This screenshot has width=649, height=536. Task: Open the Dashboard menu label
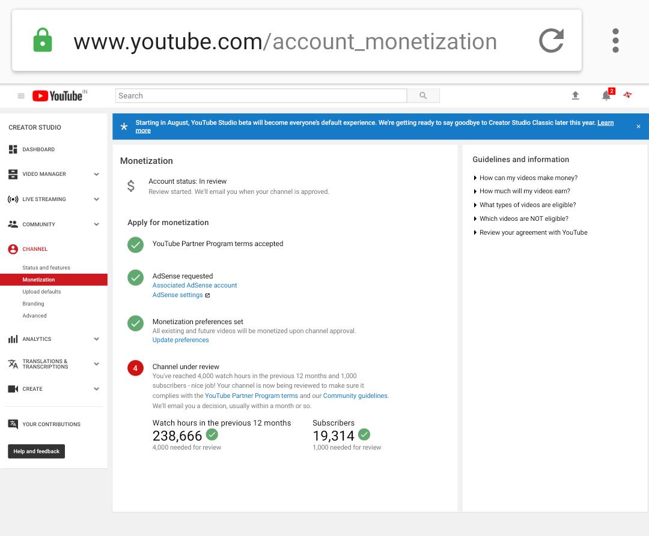tap(38, 149)
